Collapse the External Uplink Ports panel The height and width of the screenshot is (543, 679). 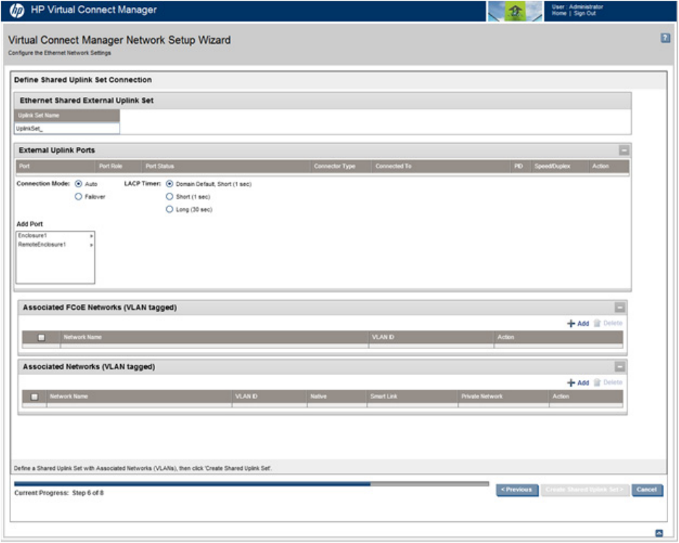[x=624, y=151]
